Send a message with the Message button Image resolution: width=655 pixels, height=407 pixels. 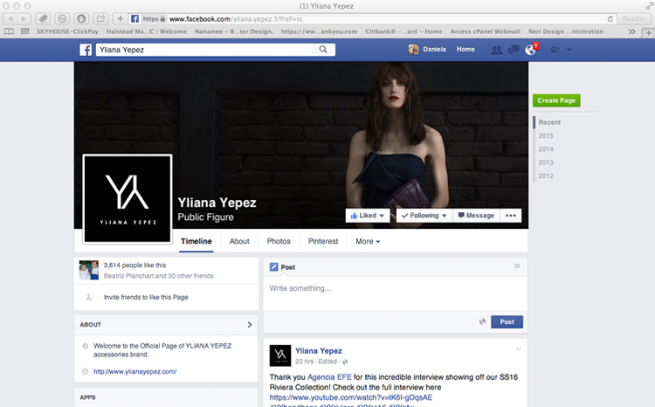pyautogui.click(x=476, y=216)
